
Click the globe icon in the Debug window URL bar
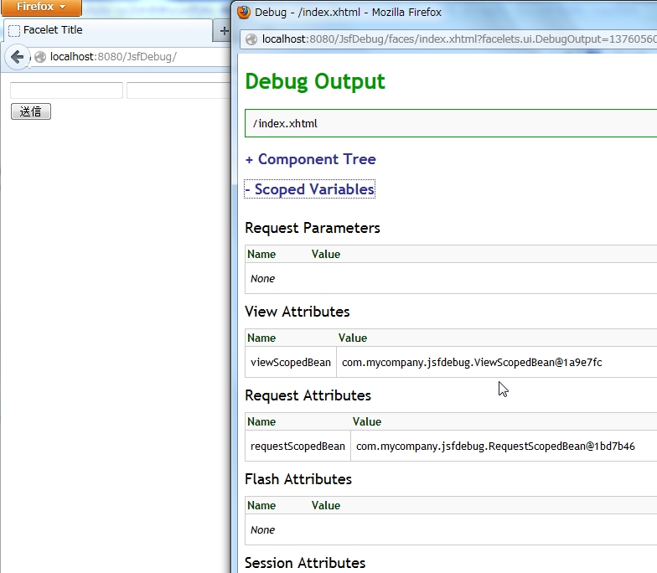[251, 39]
